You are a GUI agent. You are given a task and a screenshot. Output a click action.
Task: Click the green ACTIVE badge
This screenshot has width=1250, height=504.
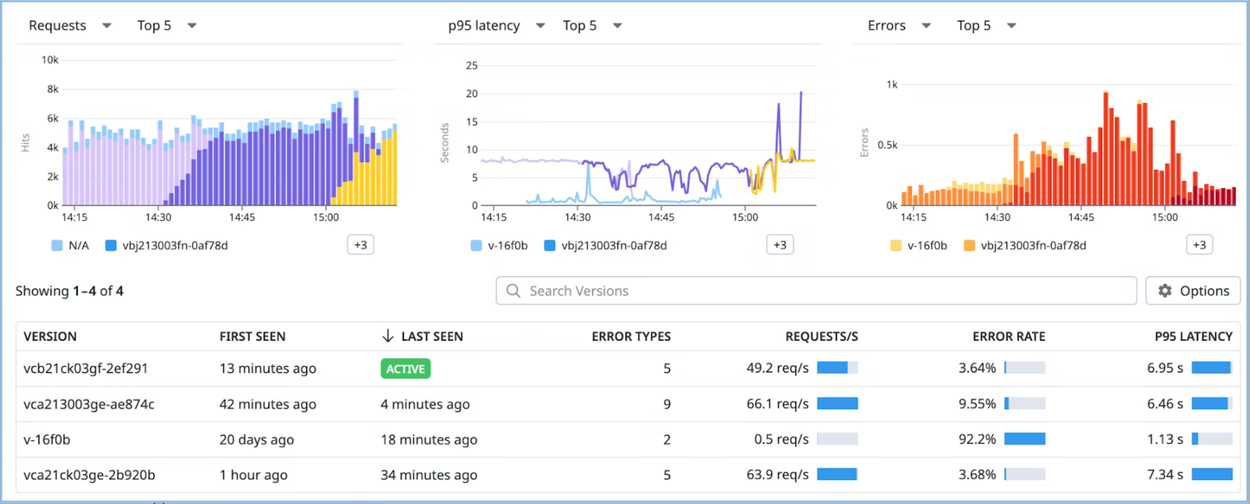pyautogui.click(x=405, y=369)
